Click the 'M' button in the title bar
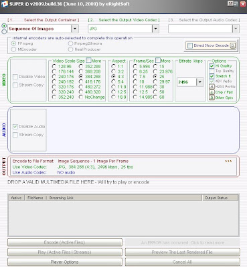The image size is (247, 267). pos(230,3)
